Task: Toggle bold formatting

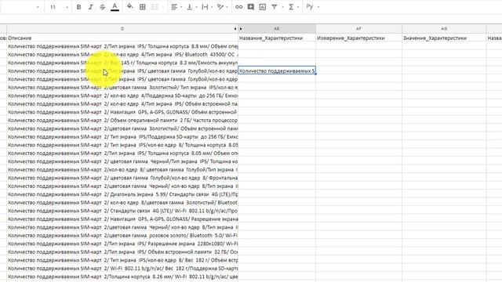Action: pos(78,7)
